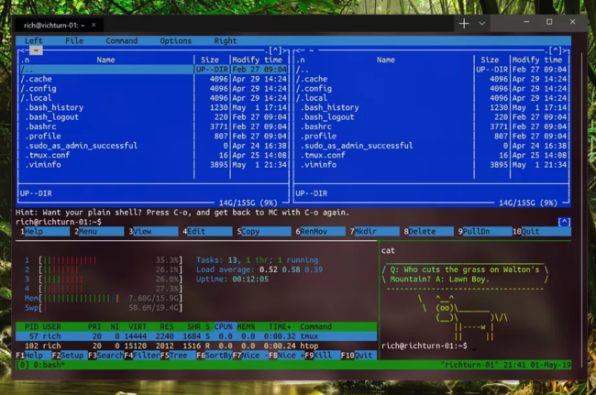Open a new terminal tab with plus icon

[x=464, y=24]
